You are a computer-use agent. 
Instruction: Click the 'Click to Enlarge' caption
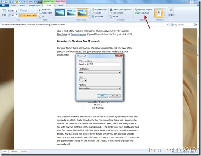(98, 108)
